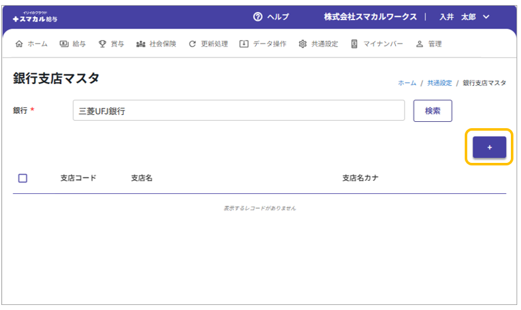Click the スマカル給与 logo
The image size is (521, 310).
[35, 17]
